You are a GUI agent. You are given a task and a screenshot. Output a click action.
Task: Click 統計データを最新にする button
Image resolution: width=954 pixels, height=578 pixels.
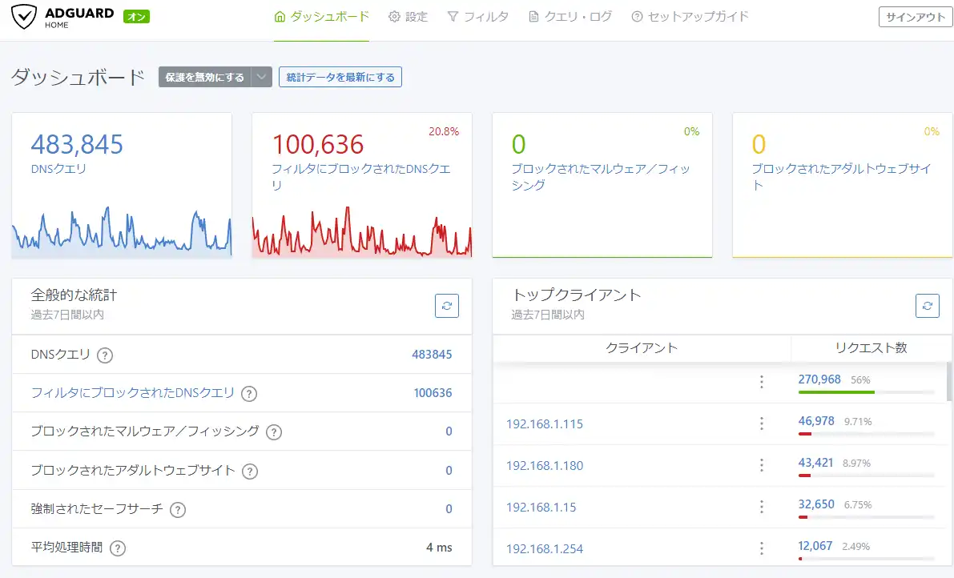coord(340,77)
